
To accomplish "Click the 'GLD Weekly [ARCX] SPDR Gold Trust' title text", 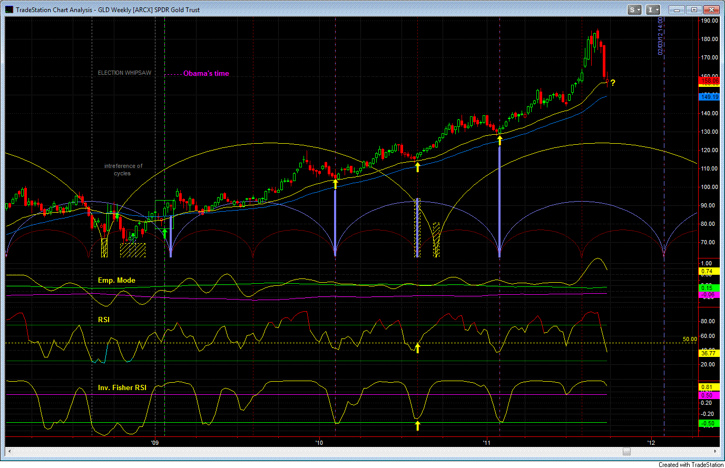I will (149, 9).
